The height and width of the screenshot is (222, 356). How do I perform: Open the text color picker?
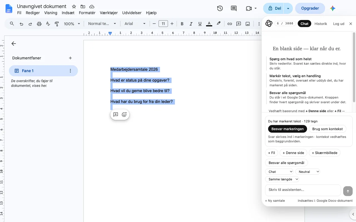(209, 24)
